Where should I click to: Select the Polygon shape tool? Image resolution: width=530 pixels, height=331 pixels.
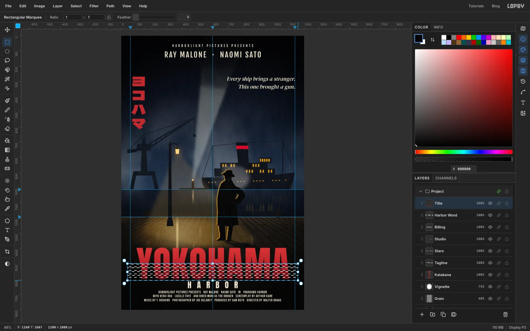(x=7, y=221)
